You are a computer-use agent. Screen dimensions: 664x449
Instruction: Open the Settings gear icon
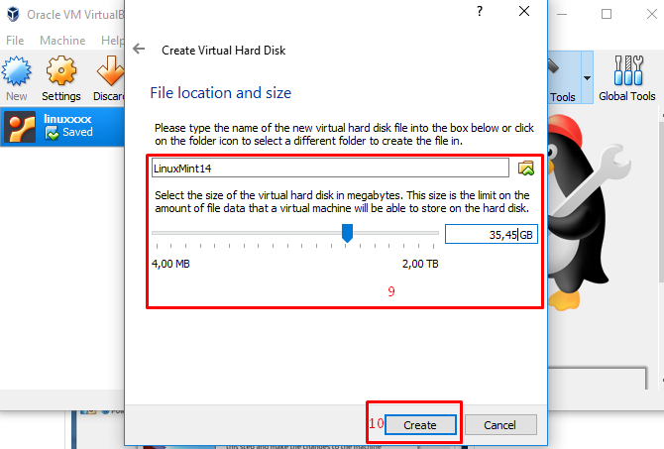[x=61, y=70]
